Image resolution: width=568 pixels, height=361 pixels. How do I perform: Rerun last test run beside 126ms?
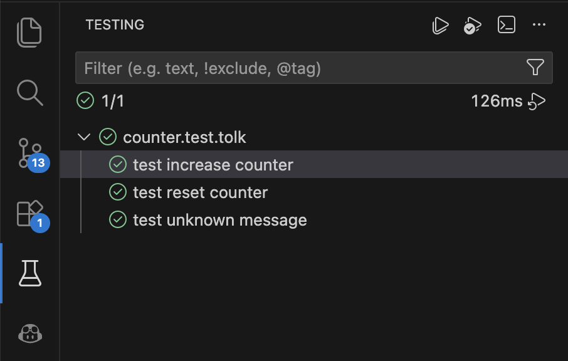(537, 101)
